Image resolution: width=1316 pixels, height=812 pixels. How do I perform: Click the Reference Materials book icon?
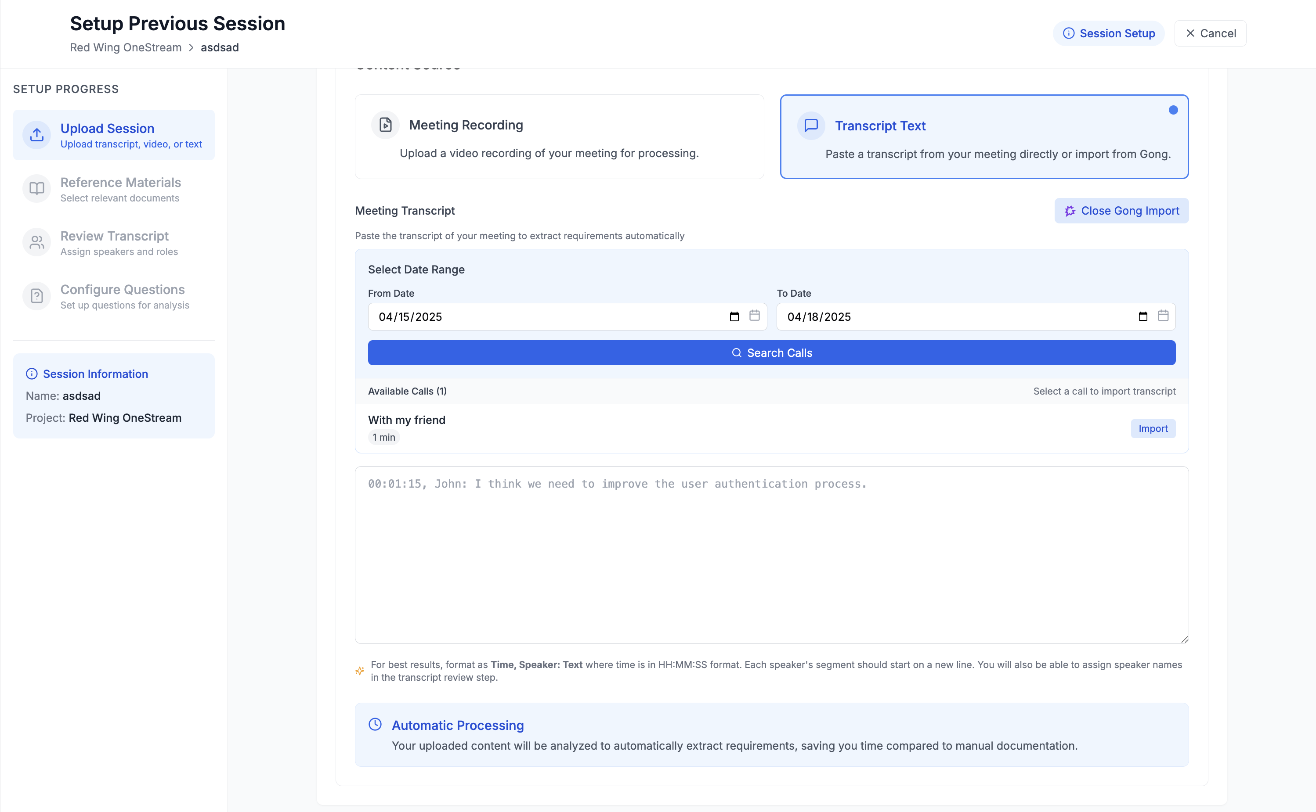click(36, 188)
